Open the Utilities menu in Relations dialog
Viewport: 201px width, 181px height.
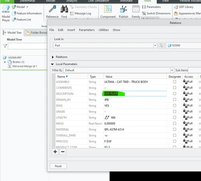point(104,30)
